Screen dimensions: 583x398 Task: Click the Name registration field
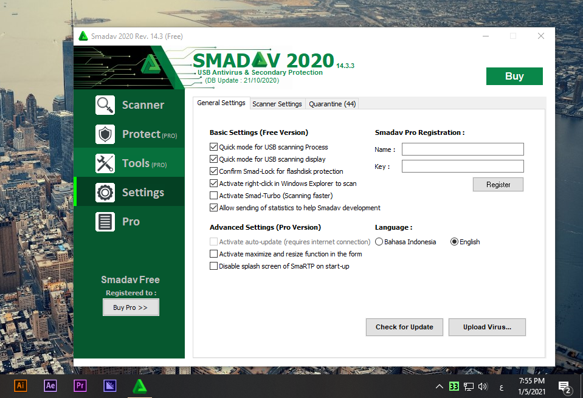463,149
